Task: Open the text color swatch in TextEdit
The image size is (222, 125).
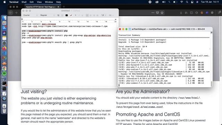Action: [67, 15]
